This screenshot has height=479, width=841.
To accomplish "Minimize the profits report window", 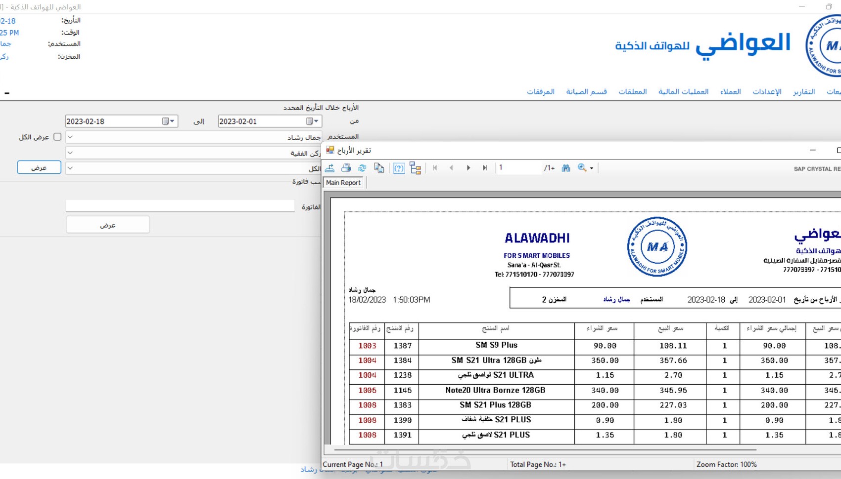I will (x=812, y=150).
